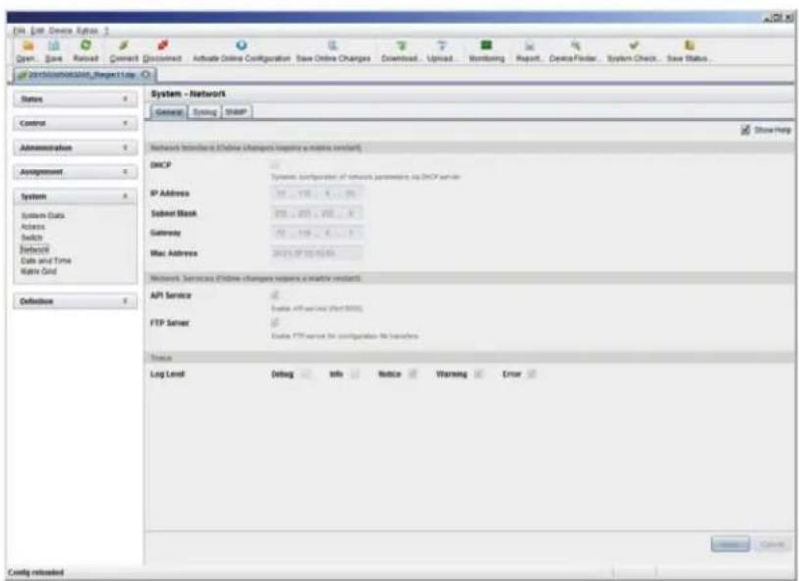This screenshot has height=581, width=799.
Task: Toggle the API Service checkbox
Action: pyautogui.click(x=275, y=295)
